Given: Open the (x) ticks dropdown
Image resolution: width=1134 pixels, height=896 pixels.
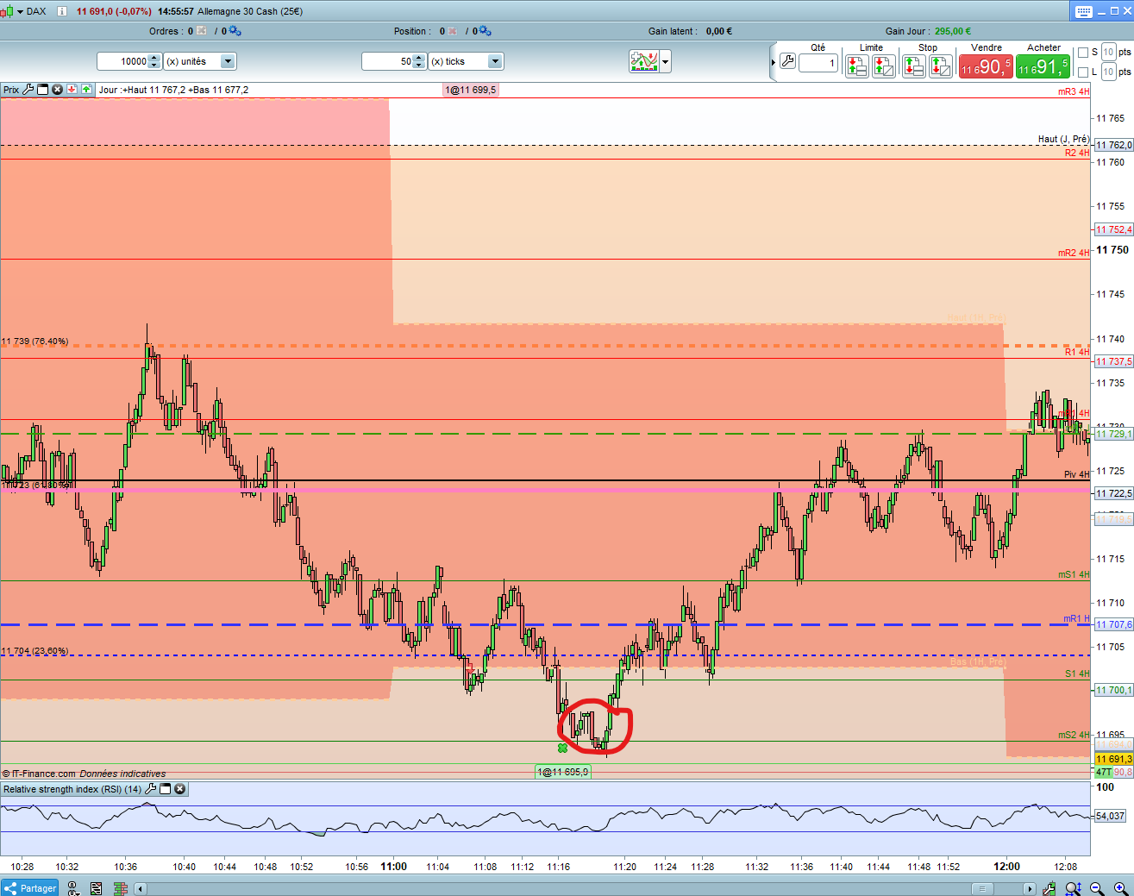Looking at the screenshot, I should (x=466, y=61).
